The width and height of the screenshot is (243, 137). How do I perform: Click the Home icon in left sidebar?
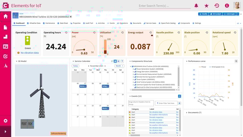pos(5,16)
